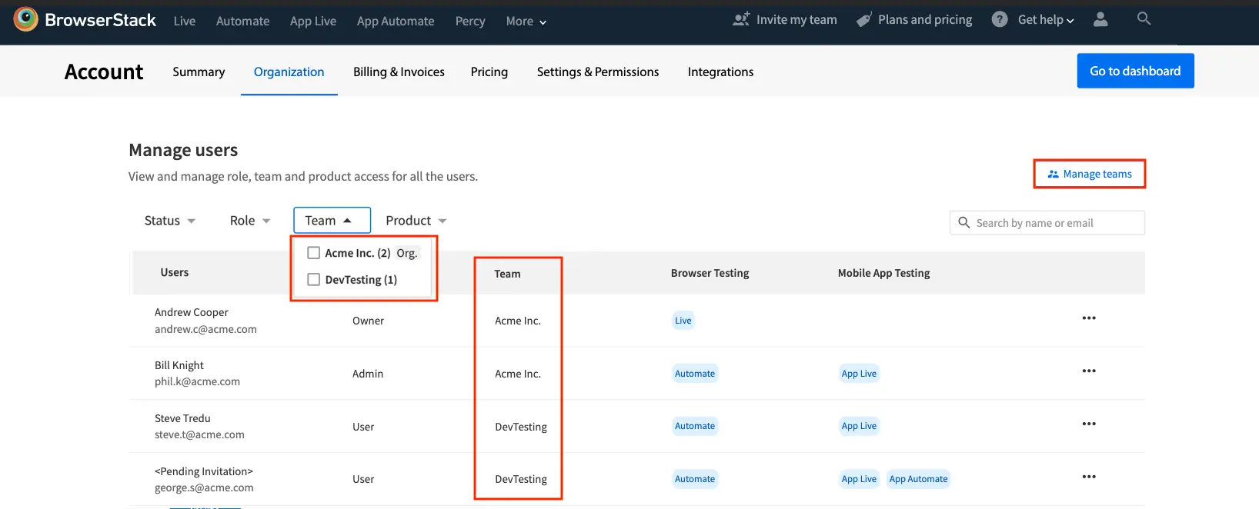Collapse the Team filter dropdown
The image size is (1259, 509).
click(x=331, y=221)
